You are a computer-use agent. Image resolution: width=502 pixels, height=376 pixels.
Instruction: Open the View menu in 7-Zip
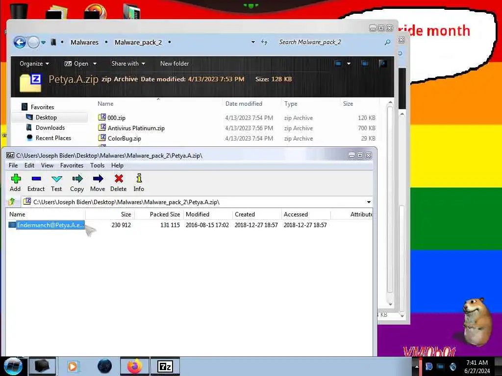tap(47, 165)
